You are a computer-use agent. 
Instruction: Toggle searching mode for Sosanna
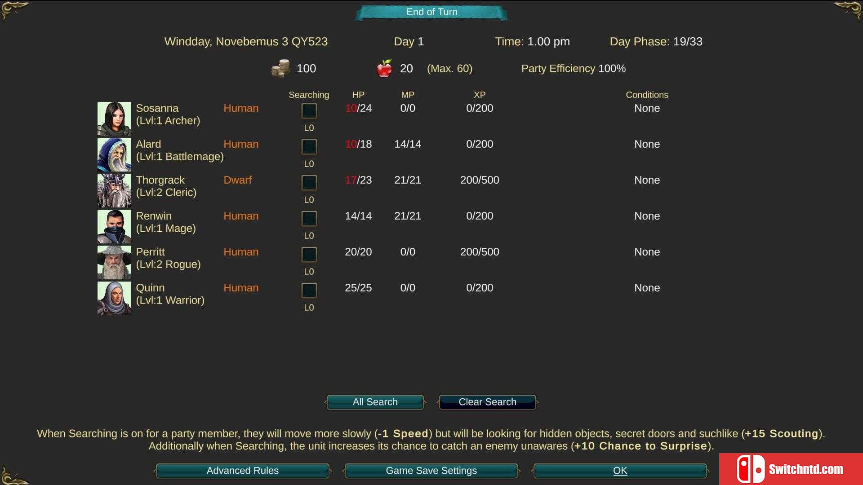tap(308, 111)
